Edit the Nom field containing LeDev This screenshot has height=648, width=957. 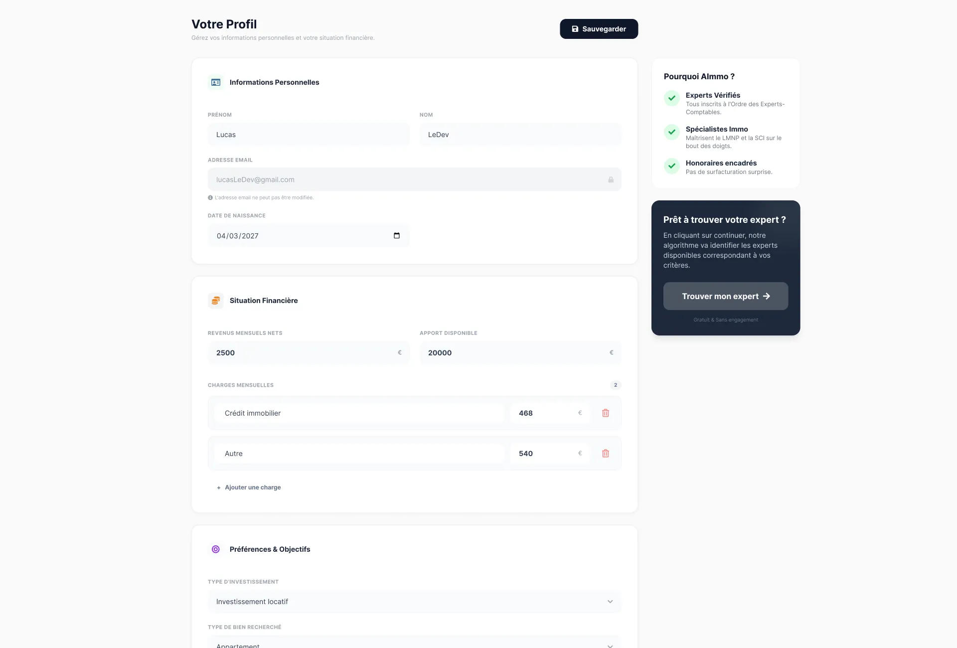(x=520, y=135)
